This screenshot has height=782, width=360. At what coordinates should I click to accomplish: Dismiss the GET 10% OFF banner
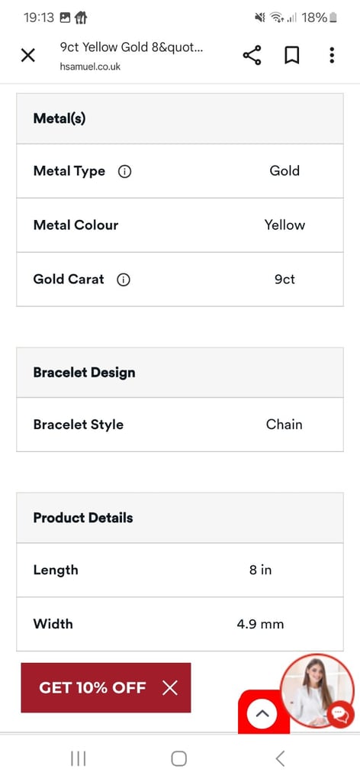point(170,688)
